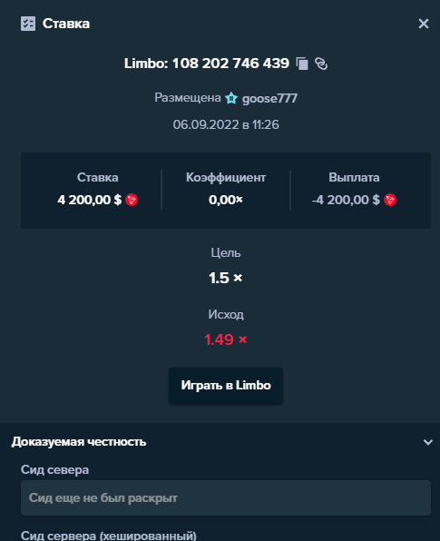Click the red Исход result 1.49 ×
This screenshot has height=541, width=440.
click(x=226, y=339)
